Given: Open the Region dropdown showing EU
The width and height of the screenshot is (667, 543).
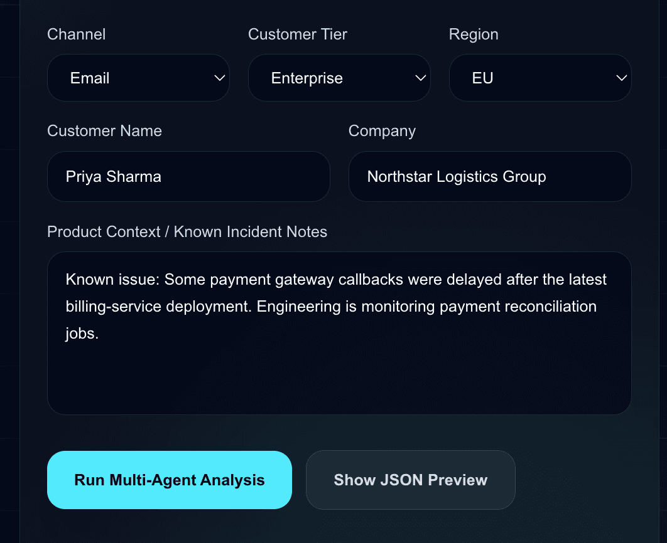Looking at the screenshot, I should pos(540,78).
